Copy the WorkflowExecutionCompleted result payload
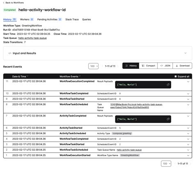The width and height of the screenshot is (194, 171). (x=168, y=84)
